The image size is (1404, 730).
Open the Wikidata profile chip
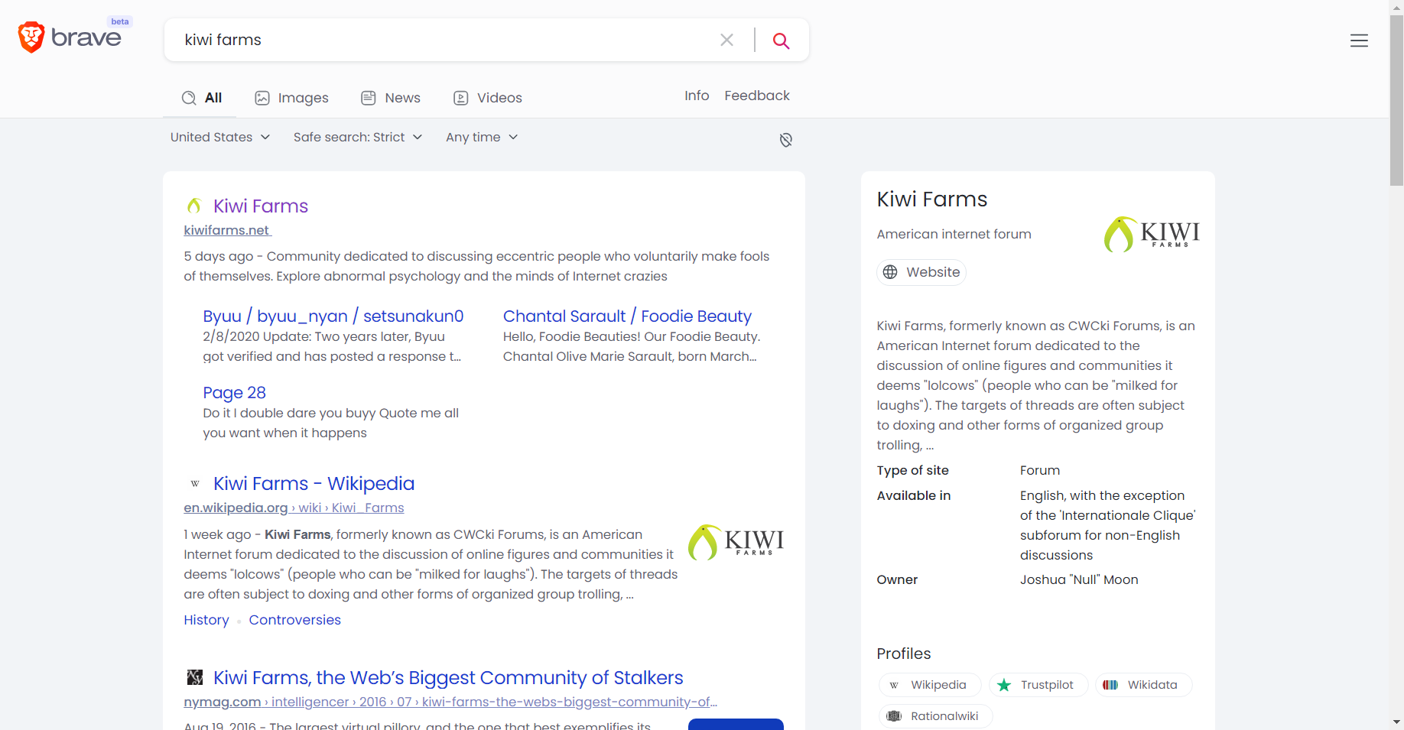point(1144,685)
